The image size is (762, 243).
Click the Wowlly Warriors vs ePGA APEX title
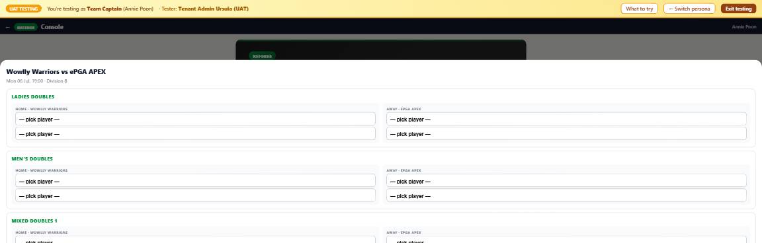(56, 72)
